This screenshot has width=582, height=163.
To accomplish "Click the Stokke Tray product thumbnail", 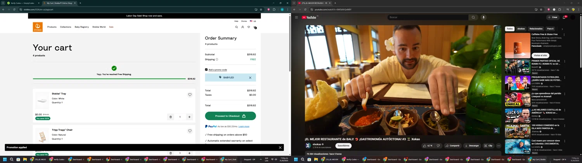I will click(x=42, y=100).
